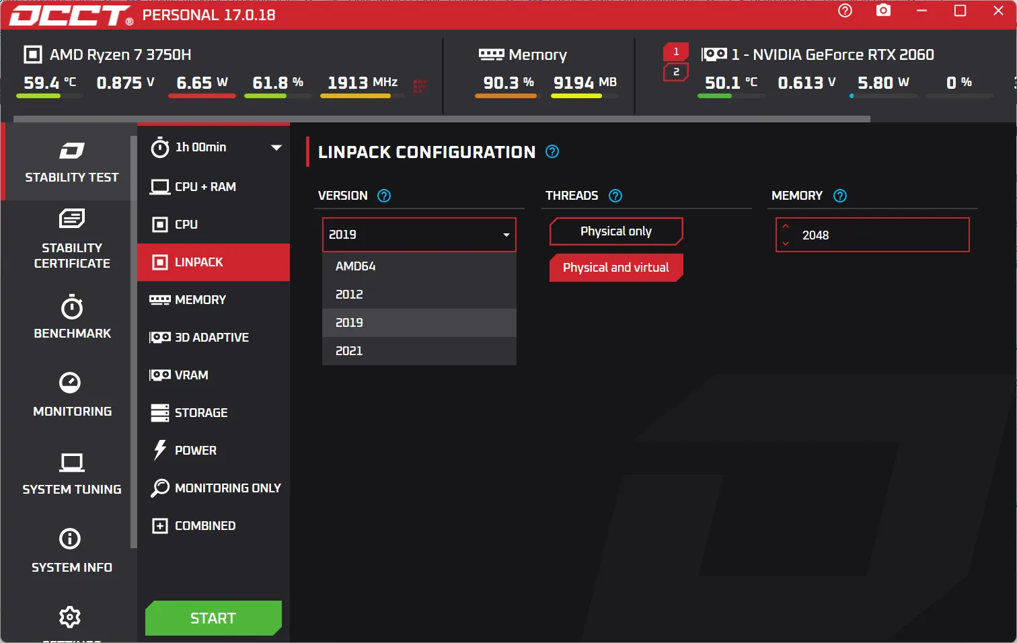
Task: Select the CPU test
Action: click(213, 225)
